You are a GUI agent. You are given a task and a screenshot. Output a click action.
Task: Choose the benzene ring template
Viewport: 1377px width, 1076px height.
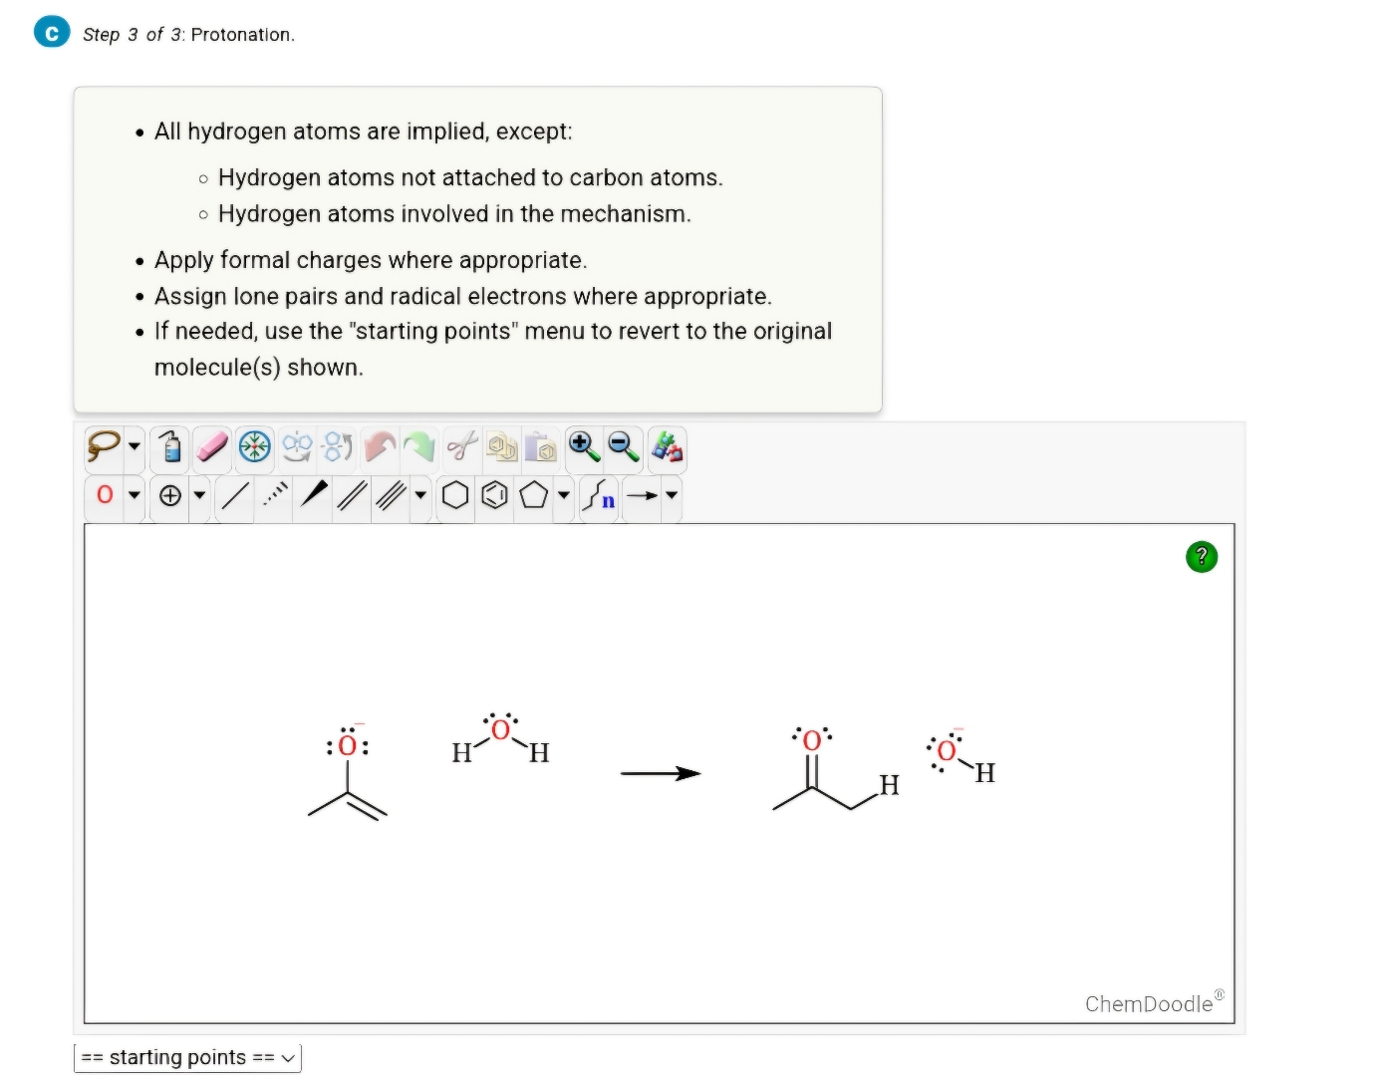[x=494, y=495]
